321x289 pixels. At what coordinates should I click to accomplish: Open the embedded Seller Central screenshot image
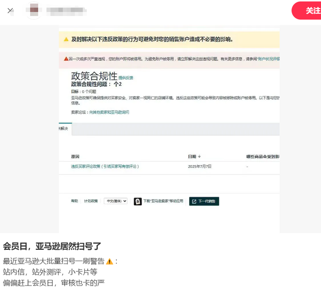click(169, 129)
